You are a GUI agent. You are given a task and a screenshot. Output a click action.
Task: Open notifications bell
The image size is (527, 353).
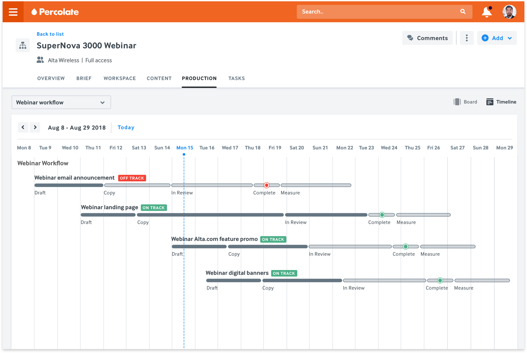click(x=487, y=12)
